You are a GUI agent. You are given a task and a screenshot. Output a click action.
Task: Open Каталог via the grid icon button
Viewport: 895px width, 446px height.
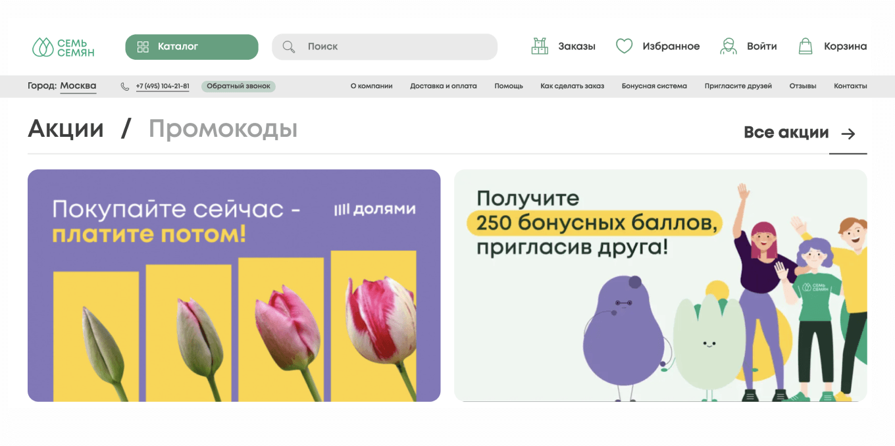(191, 47)
